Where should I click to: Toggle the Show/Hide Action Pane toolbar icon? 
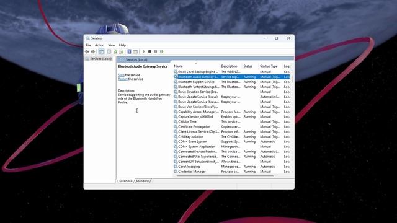[x=135, y=51]
